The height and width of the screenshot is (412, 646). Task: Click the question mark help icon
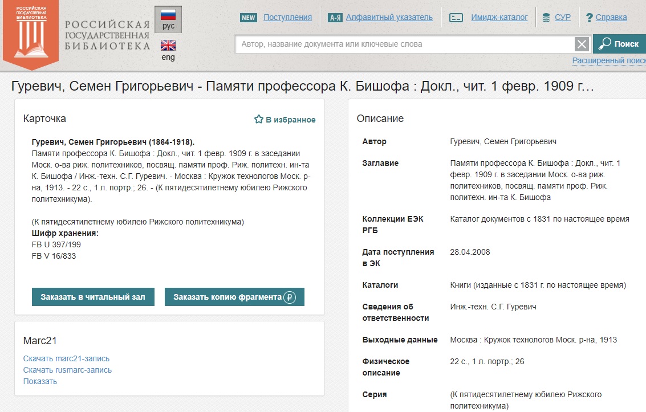pyautogui.click(x=589, y=18)
